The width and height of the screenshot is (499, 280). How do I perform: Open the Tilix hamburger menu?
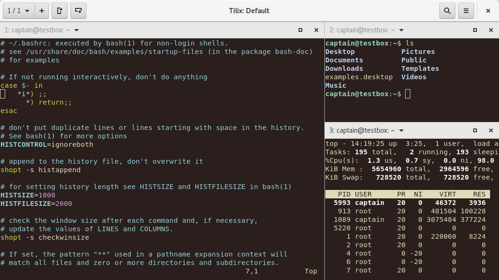click(x=466, y=10)
